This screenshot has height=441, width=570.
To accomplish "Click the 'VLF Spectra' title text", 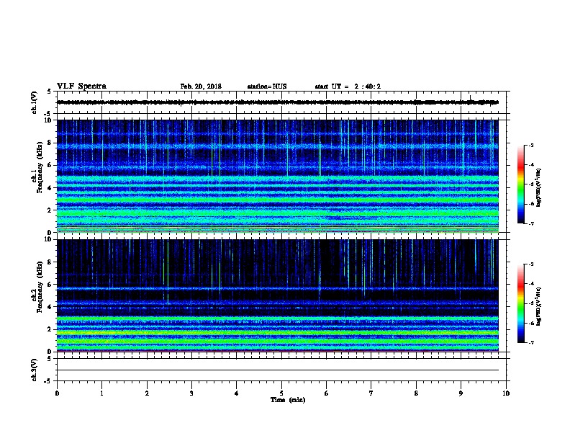I will click(81, 86).
